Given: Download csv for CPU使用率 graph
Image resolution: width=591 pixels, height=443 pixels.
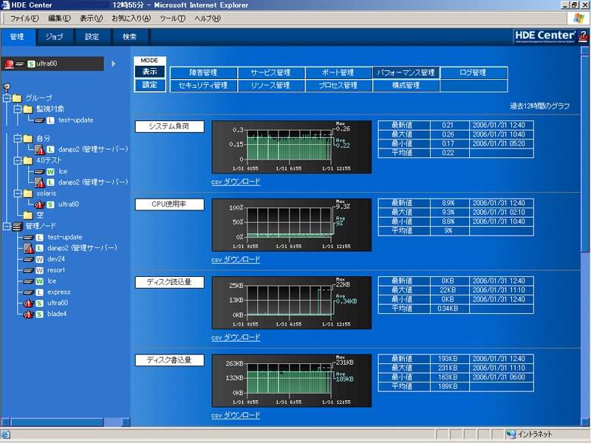Looking at the screenshot, I should click(x=236, y=260).
